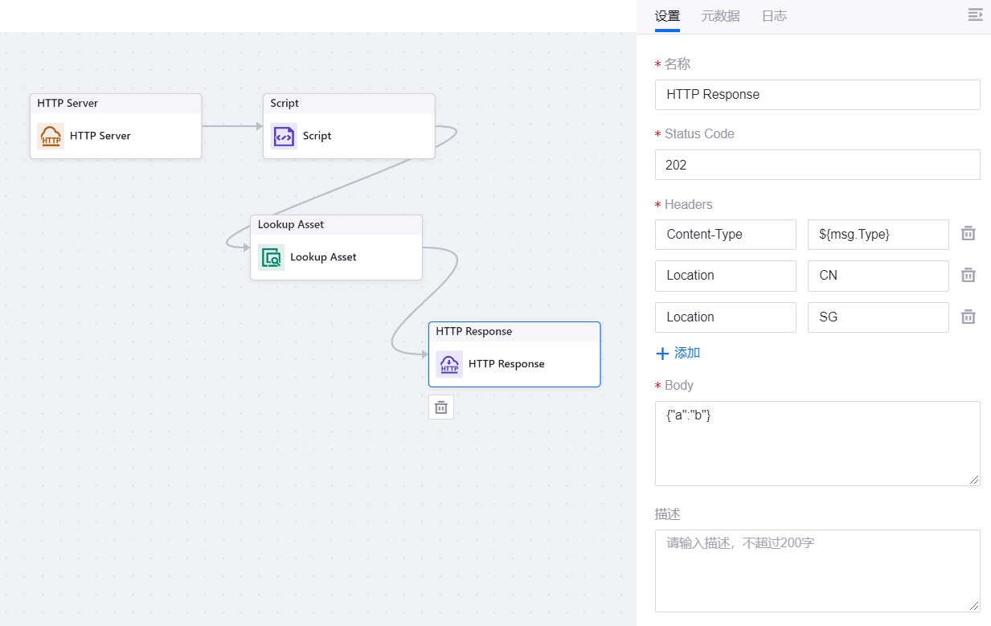The width and height of the screenshot is (991, 626).
Task: Collapse the settings side panel
Action: [x=975, y=15]
